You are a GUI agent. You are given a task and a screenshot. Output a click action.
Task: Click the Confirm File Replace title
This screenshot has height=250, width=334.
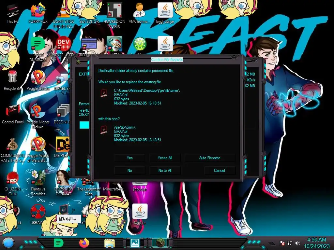click(x=167, y=60)
